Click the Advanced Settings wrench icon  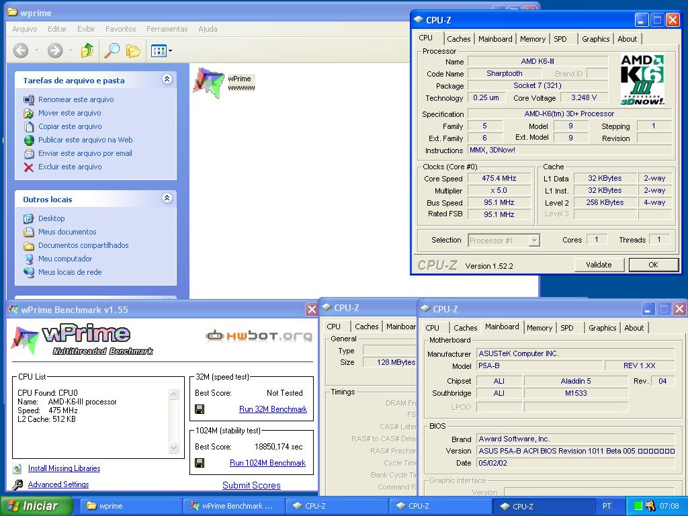point(17,485)
